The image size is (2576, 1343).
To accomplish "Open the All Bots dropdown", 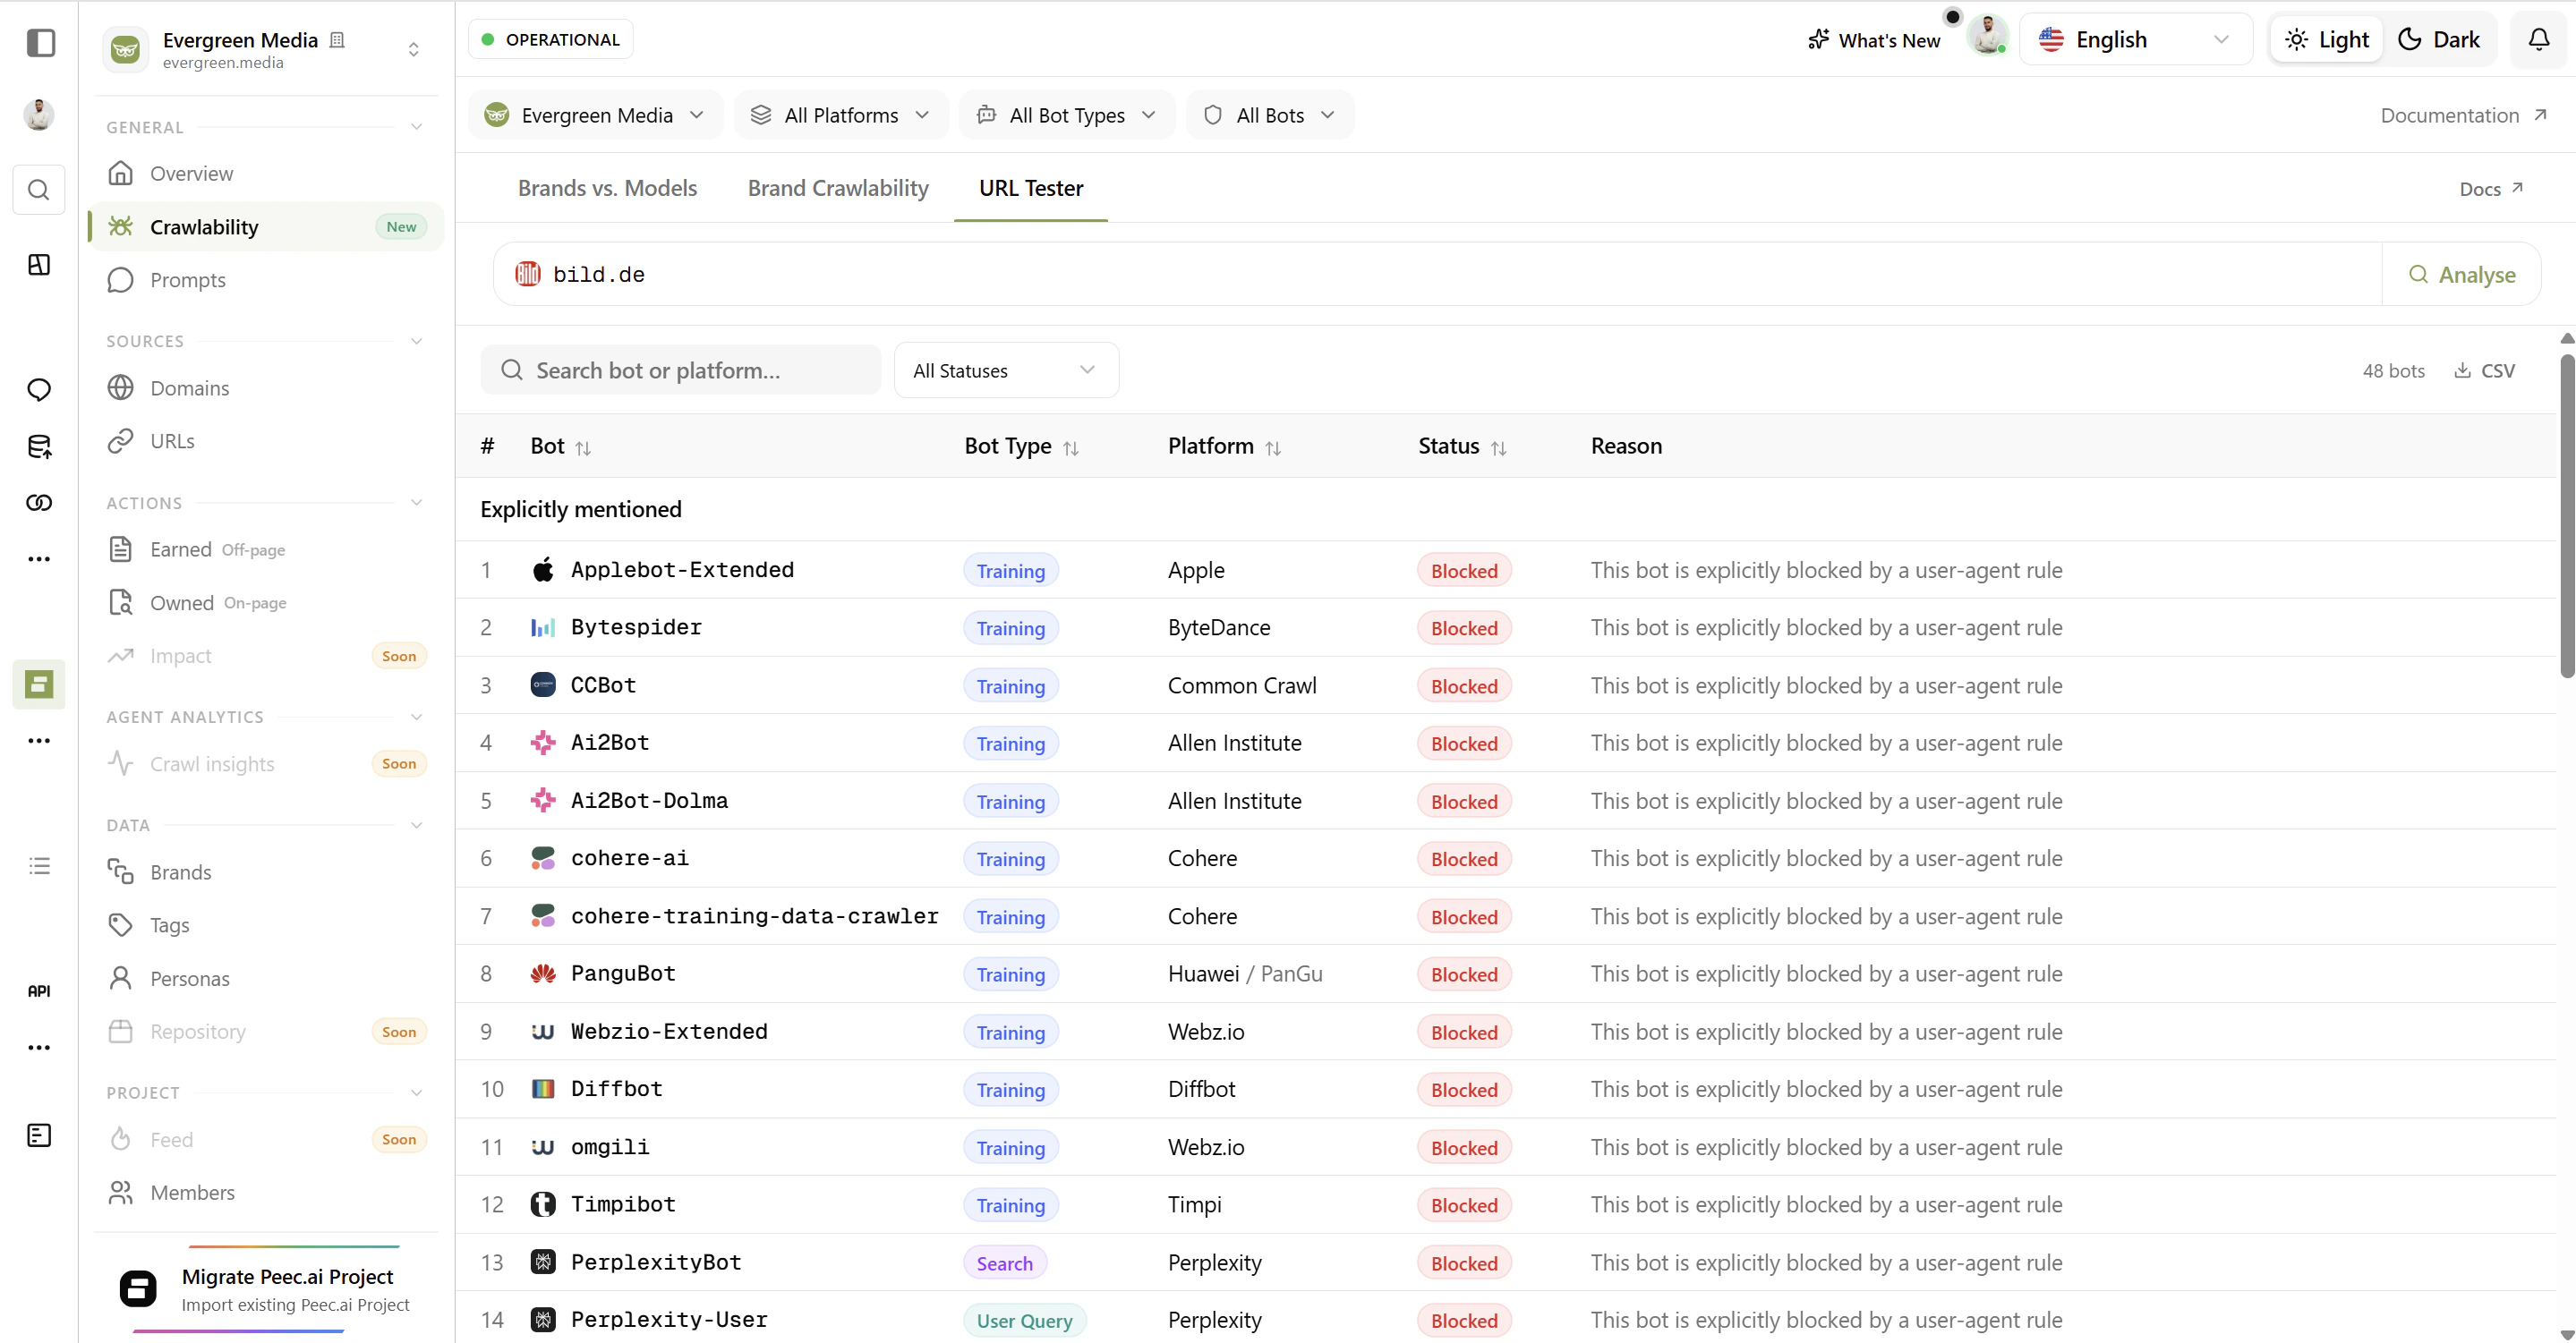I will pos(1269,115).
